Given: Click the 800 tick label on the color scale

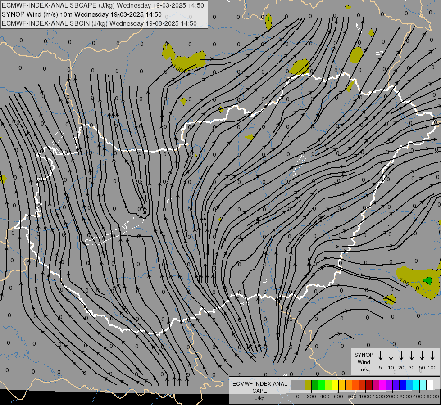Looking at the screenshot, I should click(352, 396).
